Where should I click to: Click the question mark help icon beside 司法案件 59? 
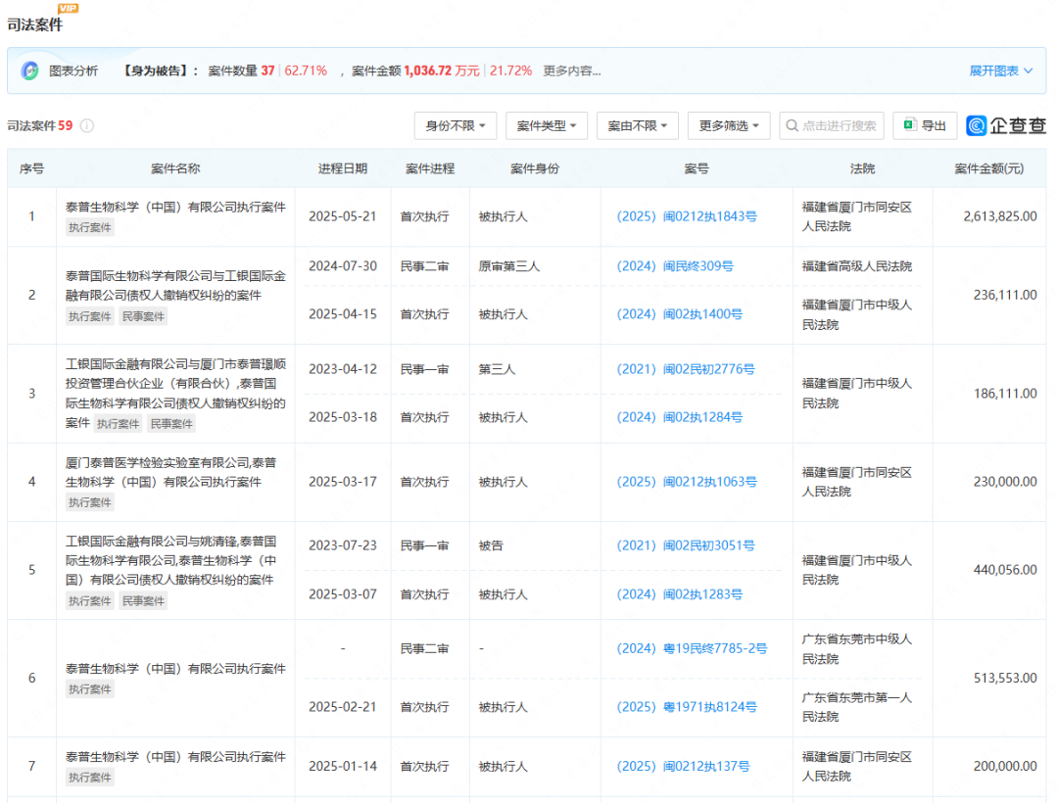click(85, 125)
